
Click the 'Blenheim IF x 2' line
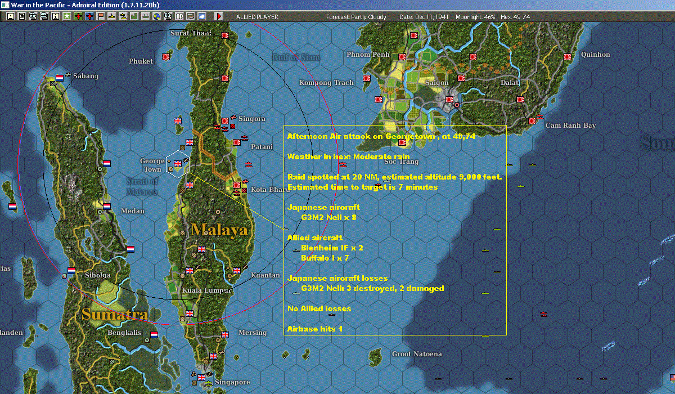click(331, 248)
